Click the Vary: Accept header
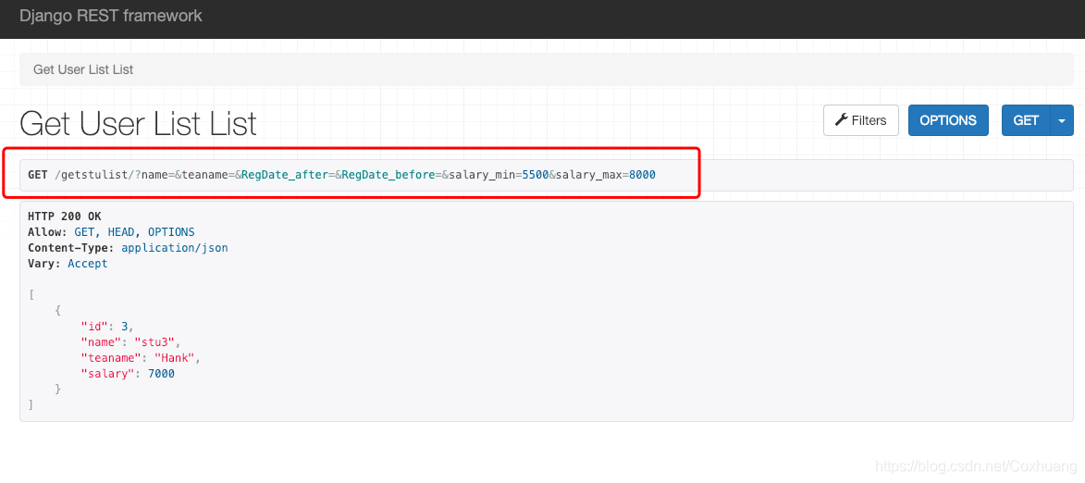The height and width of the screenshot is (483, 1085). (x=68, y=264)
